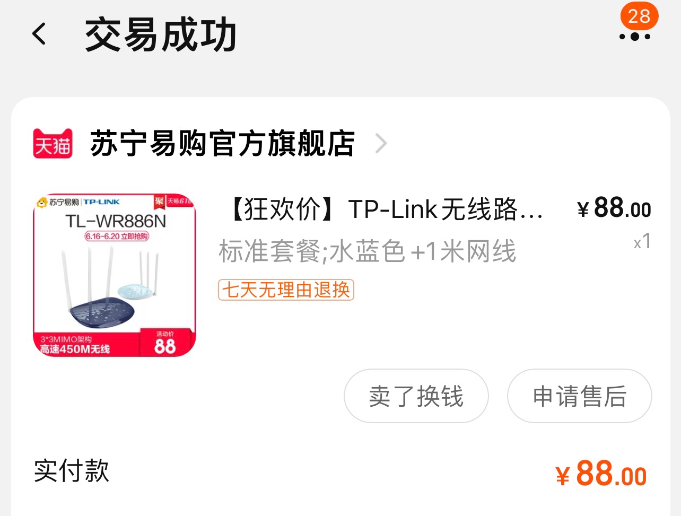Tap the 申请售后 button
The image size is (681, 516).
(x=579, y=396)
